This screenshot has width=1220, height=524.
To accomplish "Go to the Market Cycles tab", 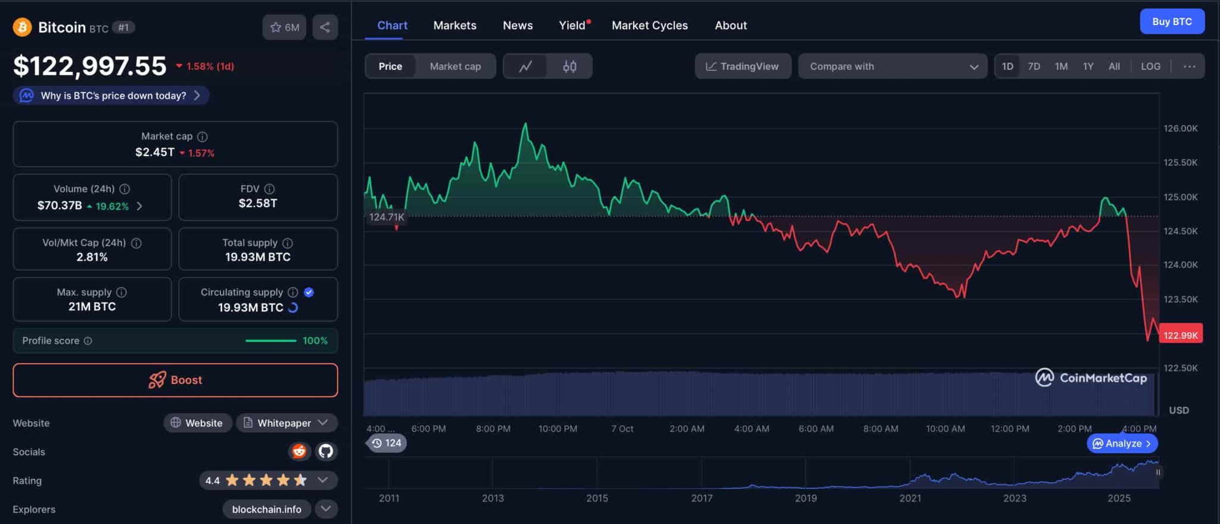I will pyautogui.click(x=649, y=26).
